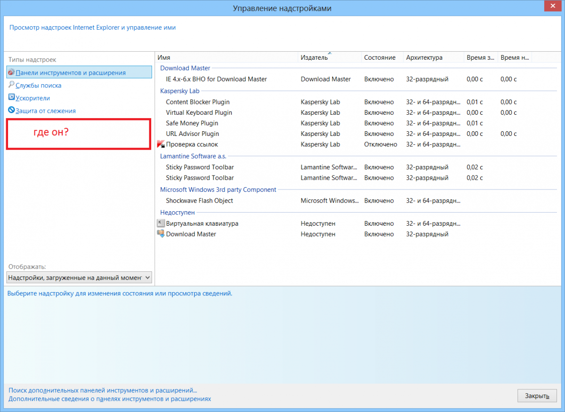Click the Kaspersky icon beside Проверка ссылок
The image size is (565, 412).
(161, 144)
